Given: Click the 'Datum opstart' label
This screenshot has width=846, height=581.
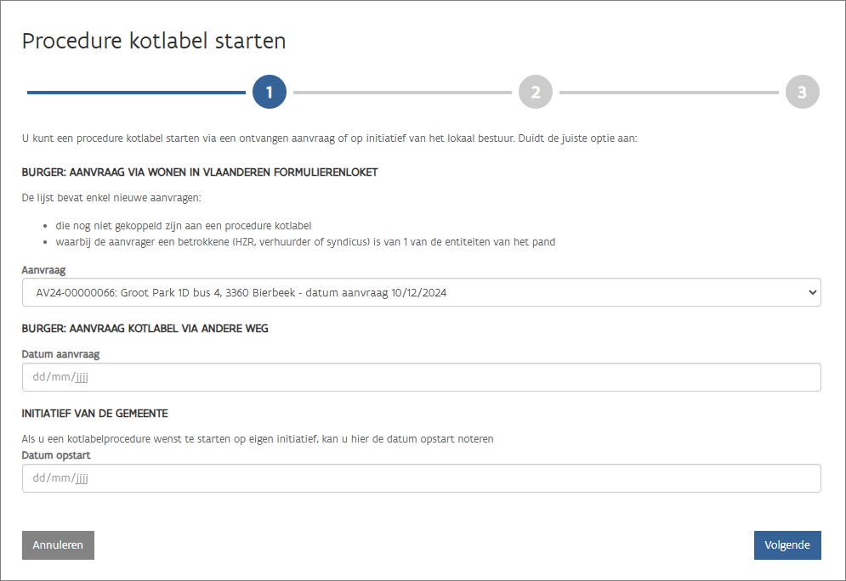Looking at the screenshot, I should [x=56, y=455].
